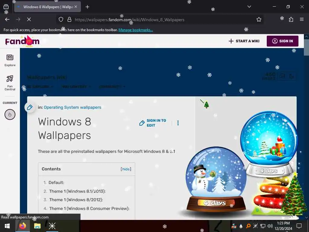Click the water drop tray icon
The image size is (309, 232).
pyautogui.click(x=241, y=226)
